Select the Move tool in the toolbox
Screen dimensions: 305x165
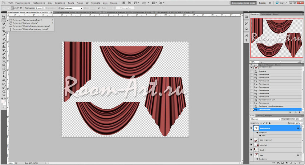(x=4, y=16)
